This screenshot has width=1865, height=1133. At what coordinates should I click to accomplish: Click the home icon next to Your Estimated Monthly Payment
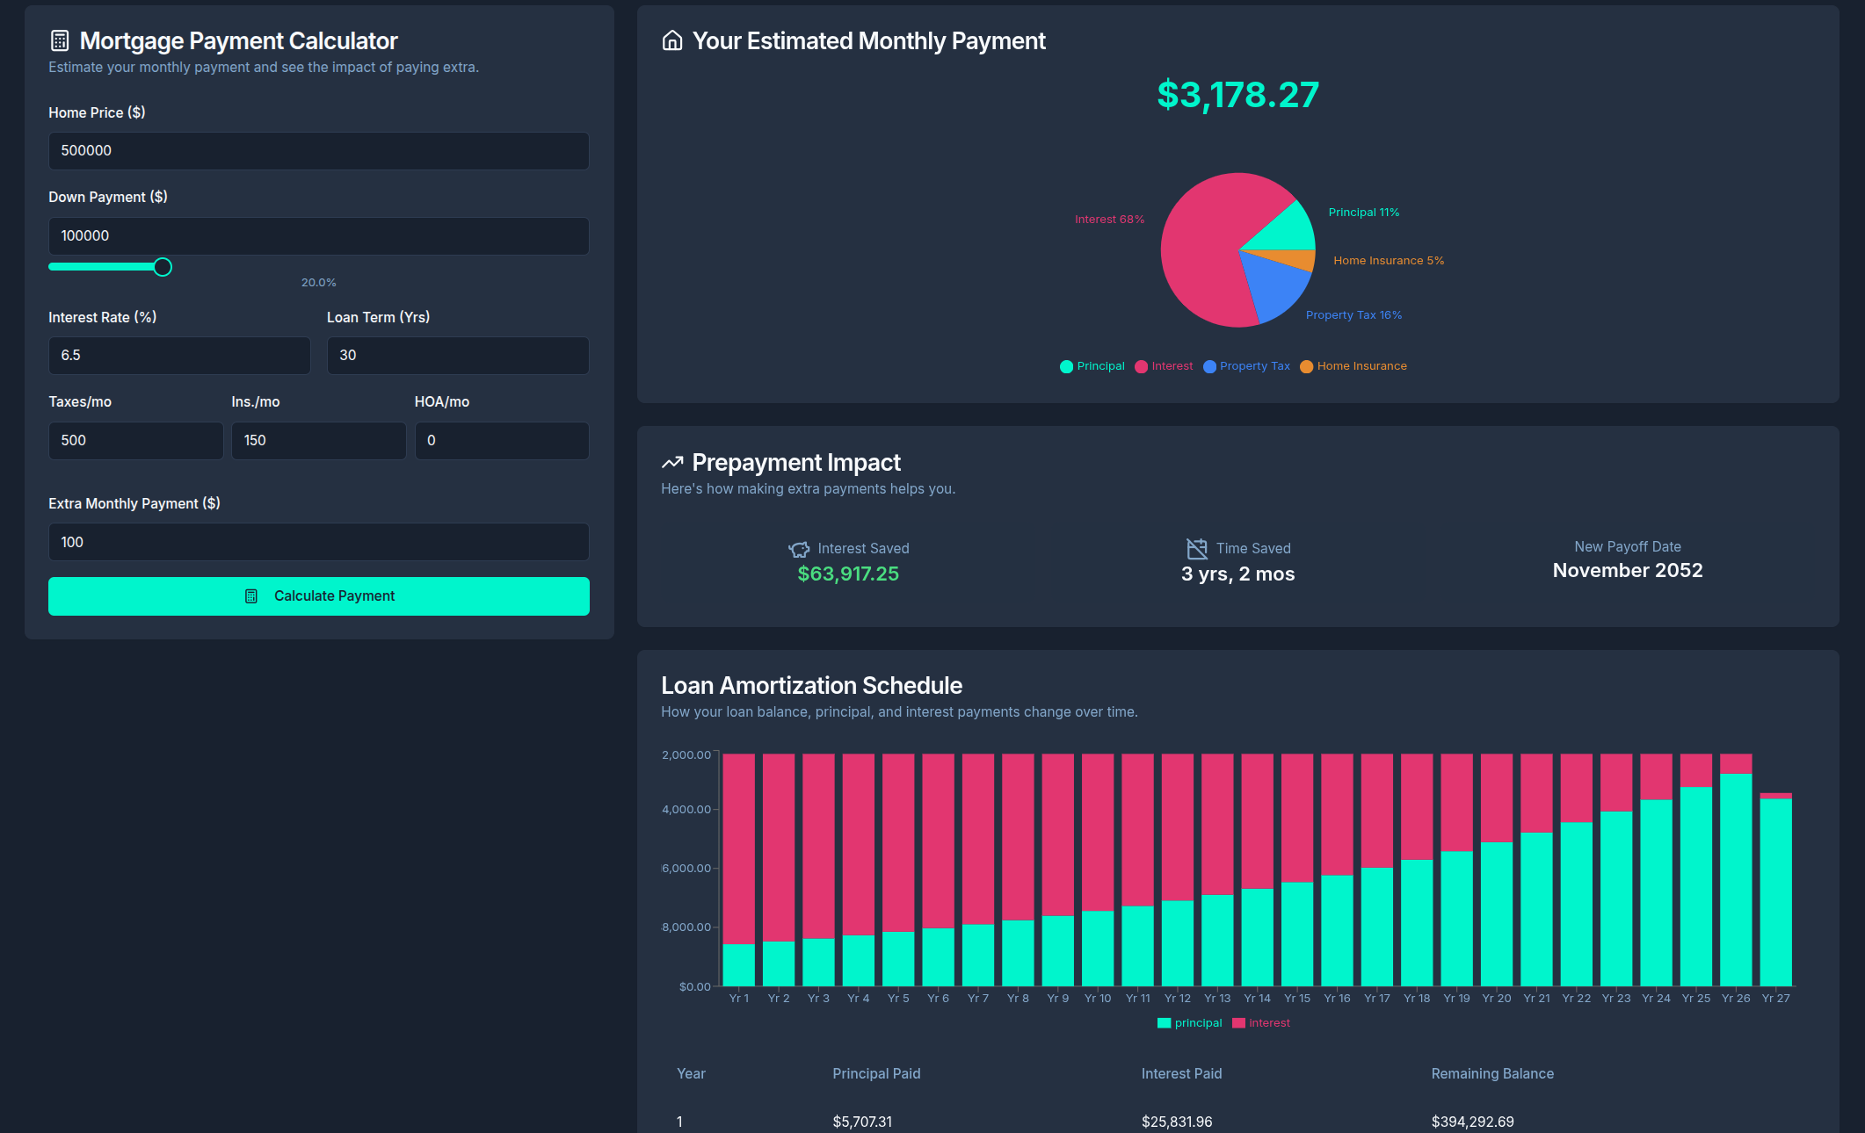coord(671,40)
